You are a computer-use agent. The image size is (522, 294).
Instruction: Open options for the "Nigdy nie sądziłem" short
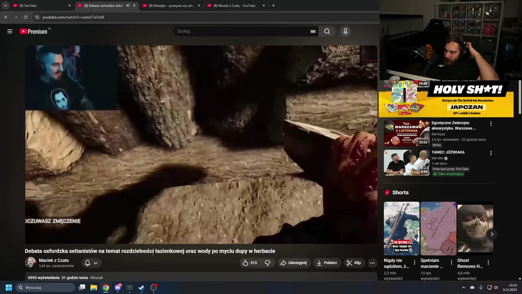click(414, 263)
